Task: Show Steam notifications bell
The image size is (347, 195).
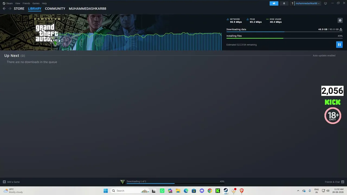Action: pyautogui.click(x=284, y=3)
